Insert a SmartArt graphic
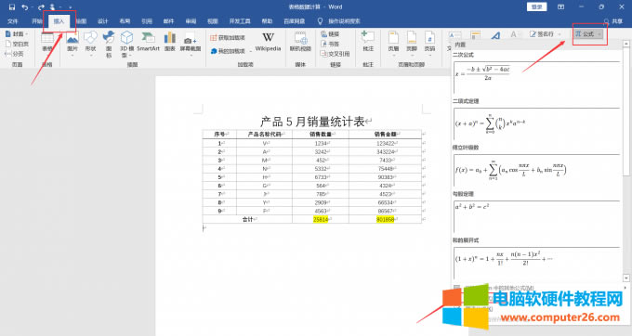Viewport: 632px width, 336px height. (x=148, y=42)
